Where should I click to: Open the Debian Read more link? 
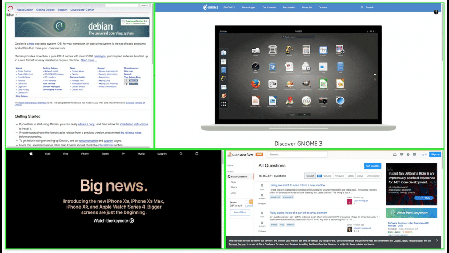[88, 60]
